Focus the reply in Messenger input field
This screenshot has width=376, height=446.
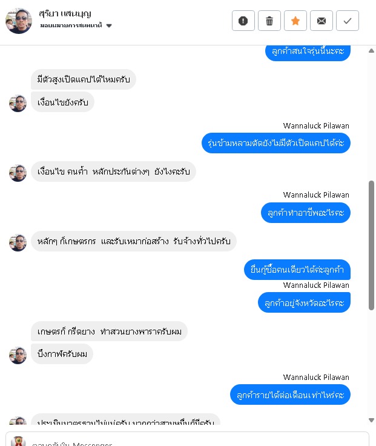coord(199,441)
